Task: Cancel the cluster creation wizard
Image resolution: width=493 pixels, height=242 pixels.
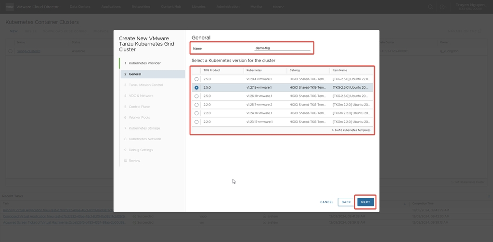Action: click(x=326, y=202)
